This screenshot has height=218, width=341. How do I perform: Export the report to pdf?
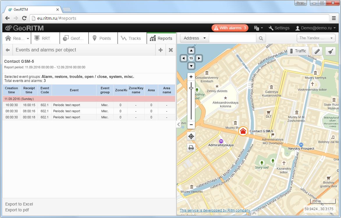tap(17, 210)
